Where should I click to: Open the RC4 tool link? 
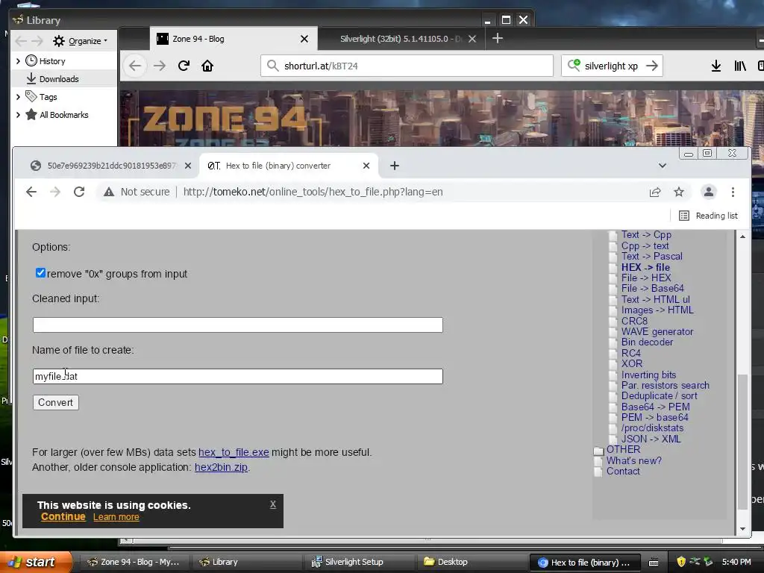pos(630,353)
